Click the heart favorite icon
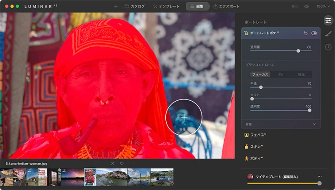335x190 pixels. 121,163
